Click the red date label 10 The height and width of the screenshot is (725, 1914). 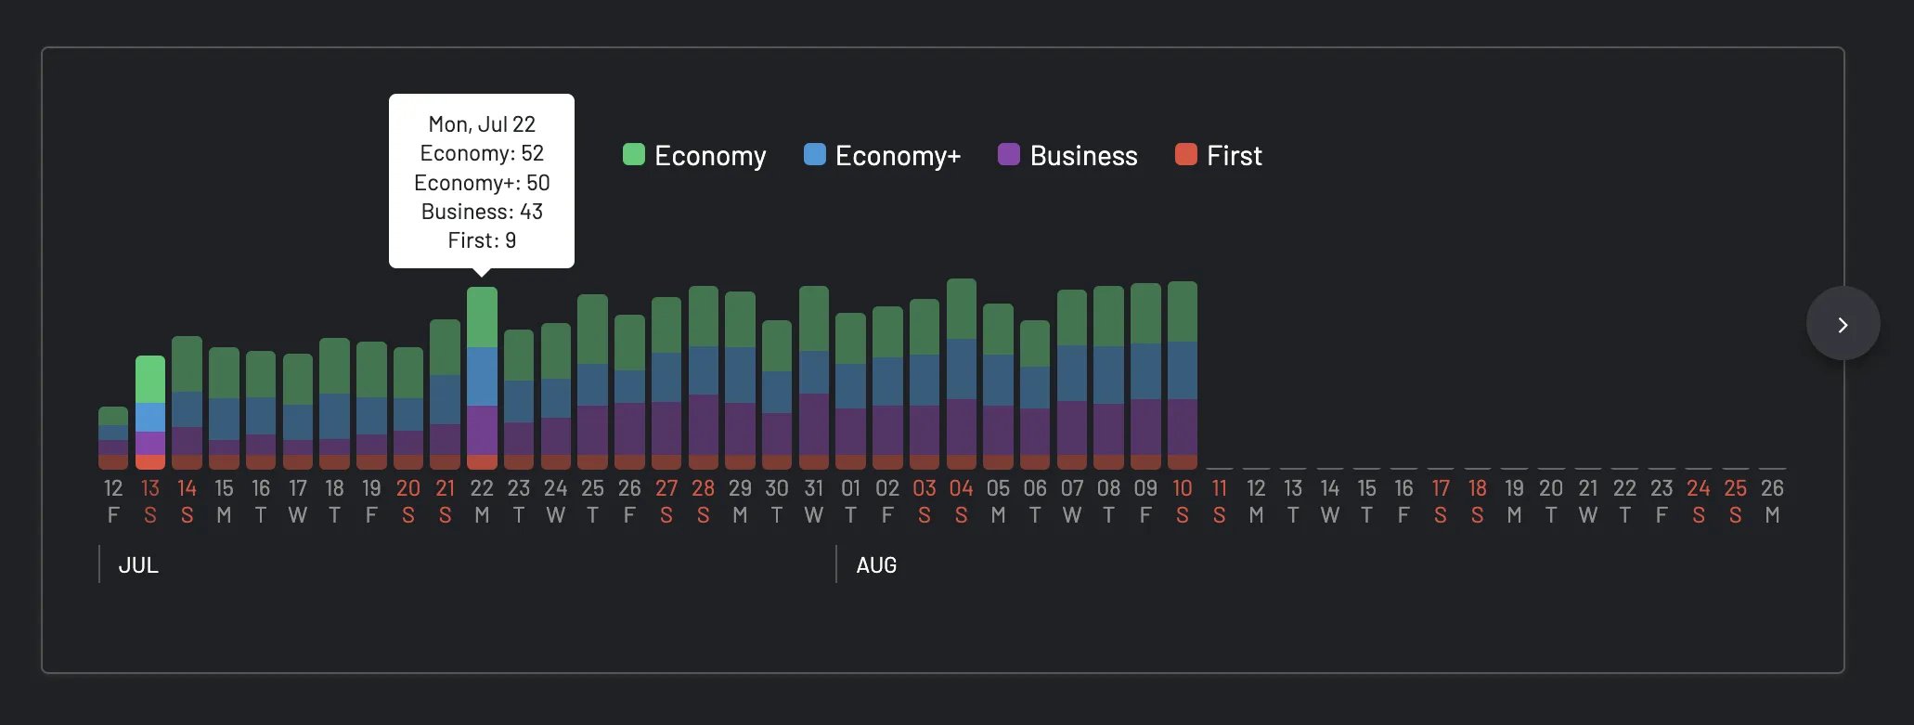(x=1182, y=501)
